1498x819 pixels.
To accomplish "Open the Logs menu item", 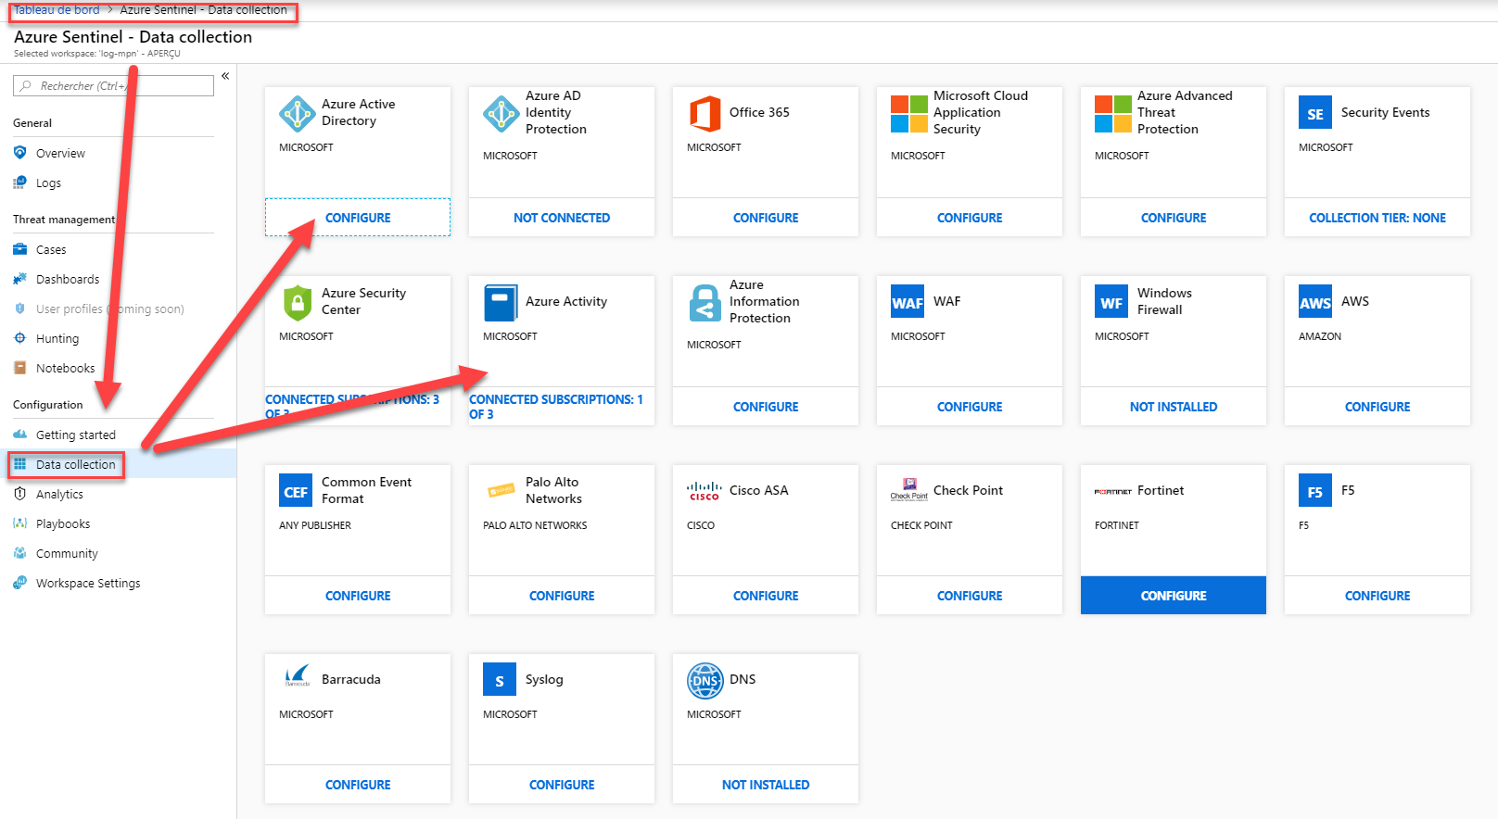I will 48,183.
